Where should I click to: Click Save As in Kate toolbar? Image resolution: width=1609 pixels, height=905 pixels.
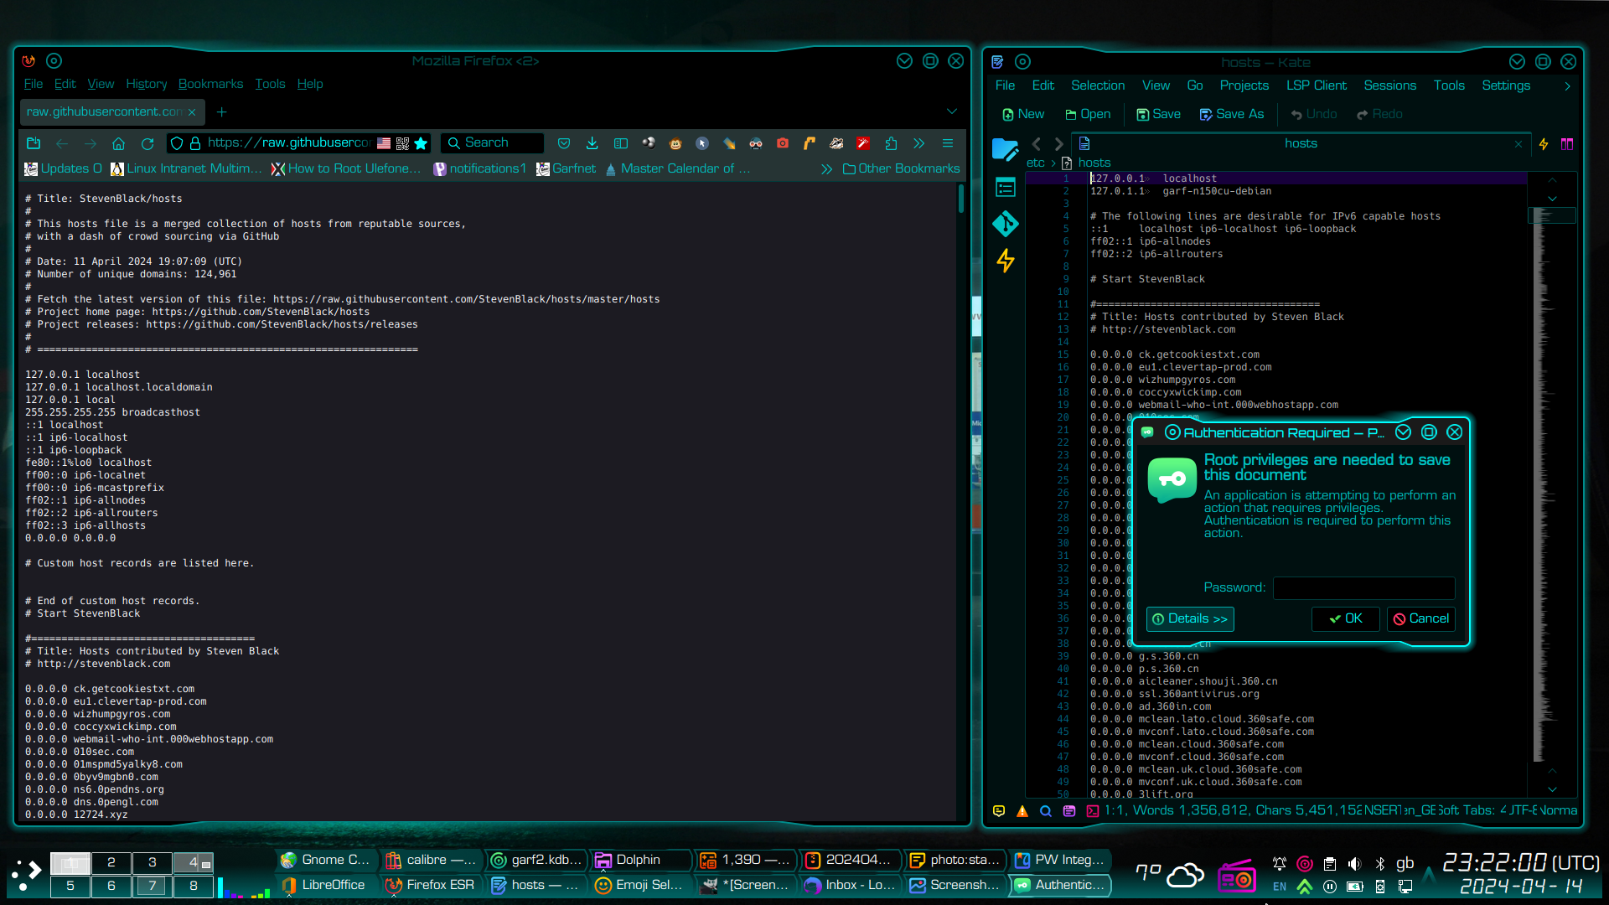tap(1231, 115)
